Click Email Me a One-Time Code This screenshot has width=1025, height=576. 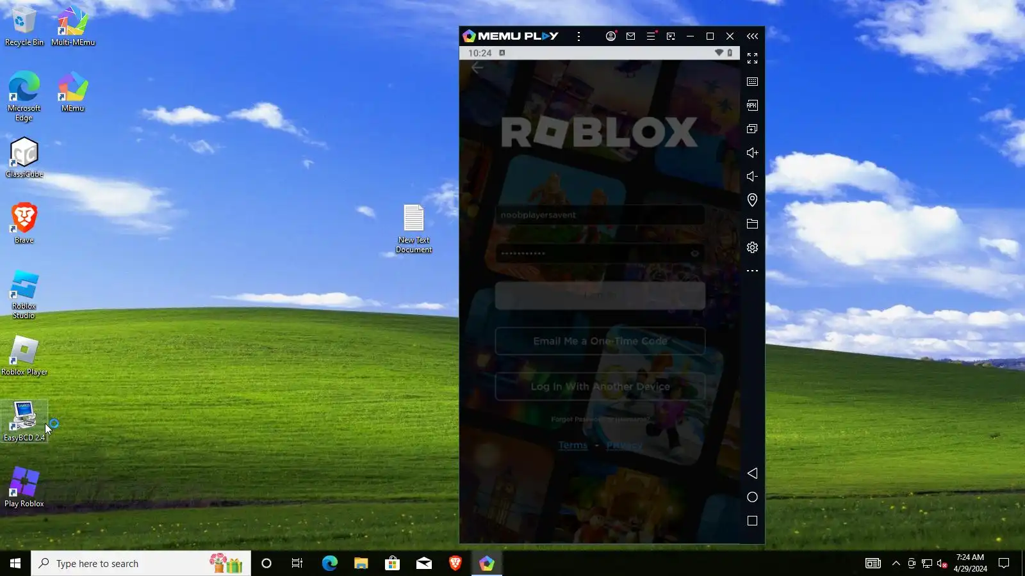600,341
